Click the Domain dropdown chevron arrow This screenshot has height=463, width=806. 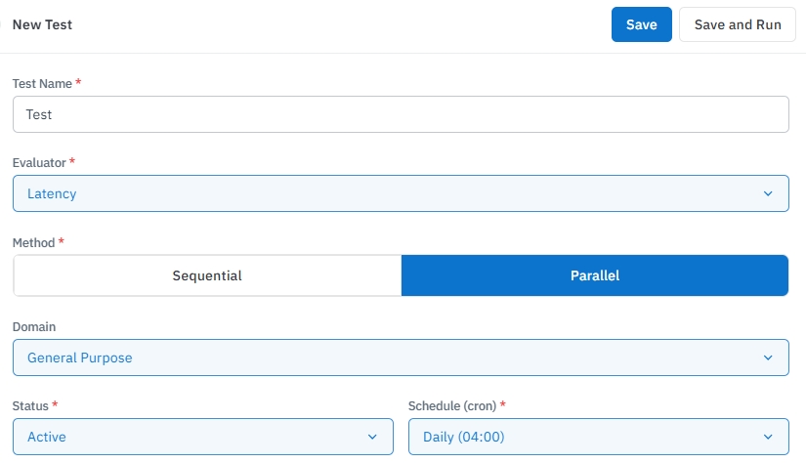pos(767,358)
